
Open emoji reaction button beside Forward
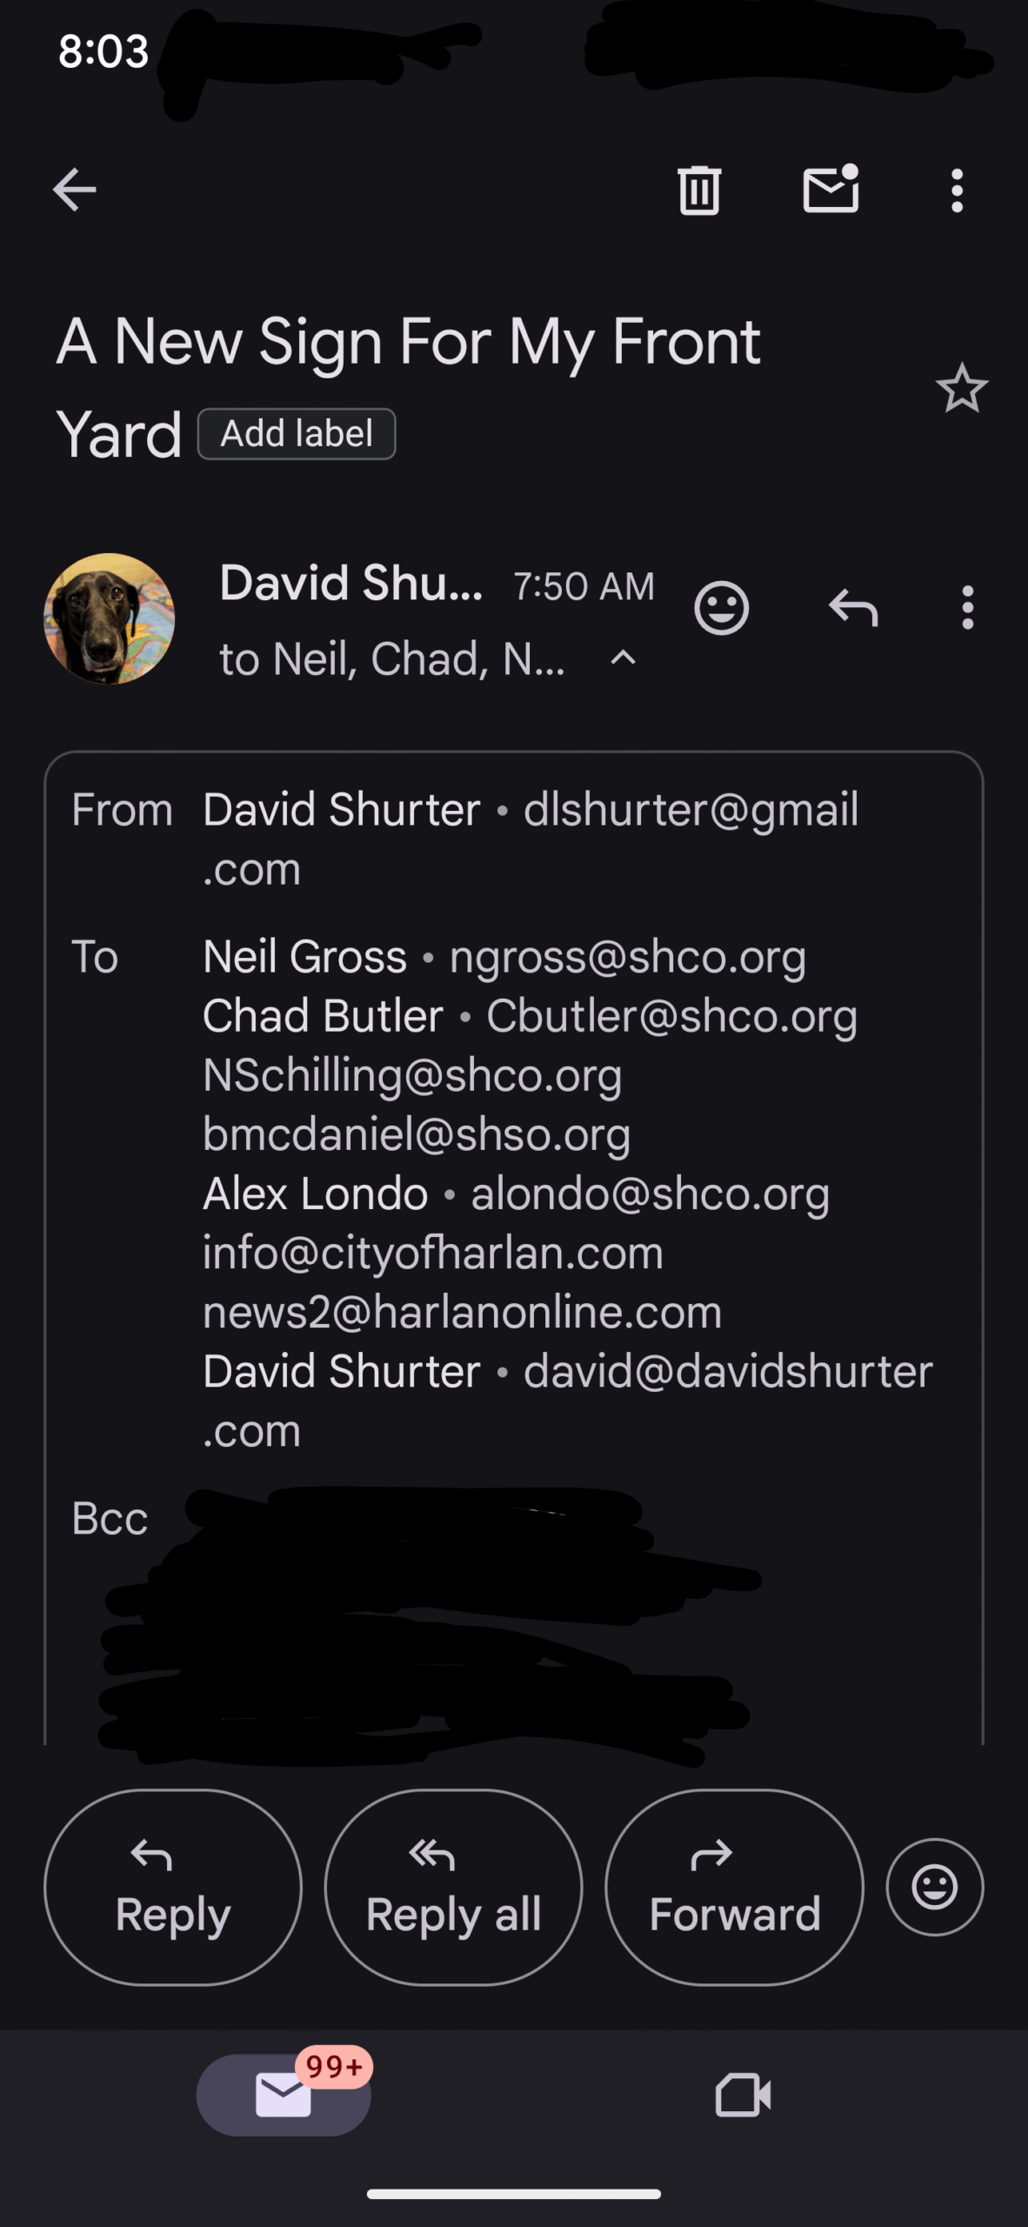(935, 1887)
